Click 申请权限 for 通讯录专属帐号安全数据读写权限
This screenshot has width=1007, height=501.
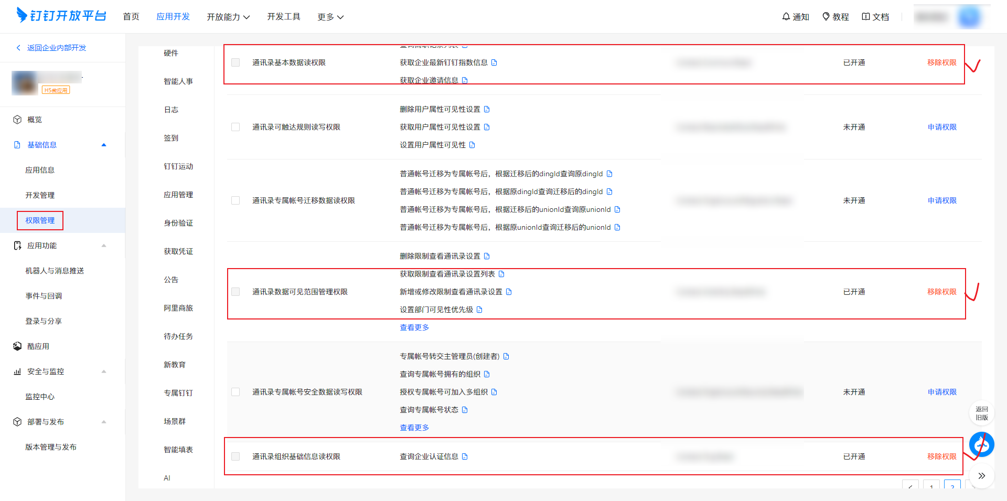(x=942, y=392)
